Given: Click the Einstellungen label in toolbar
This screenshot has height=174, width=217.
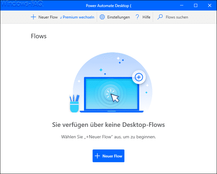Looking at the screenshot, I should 118,17.
